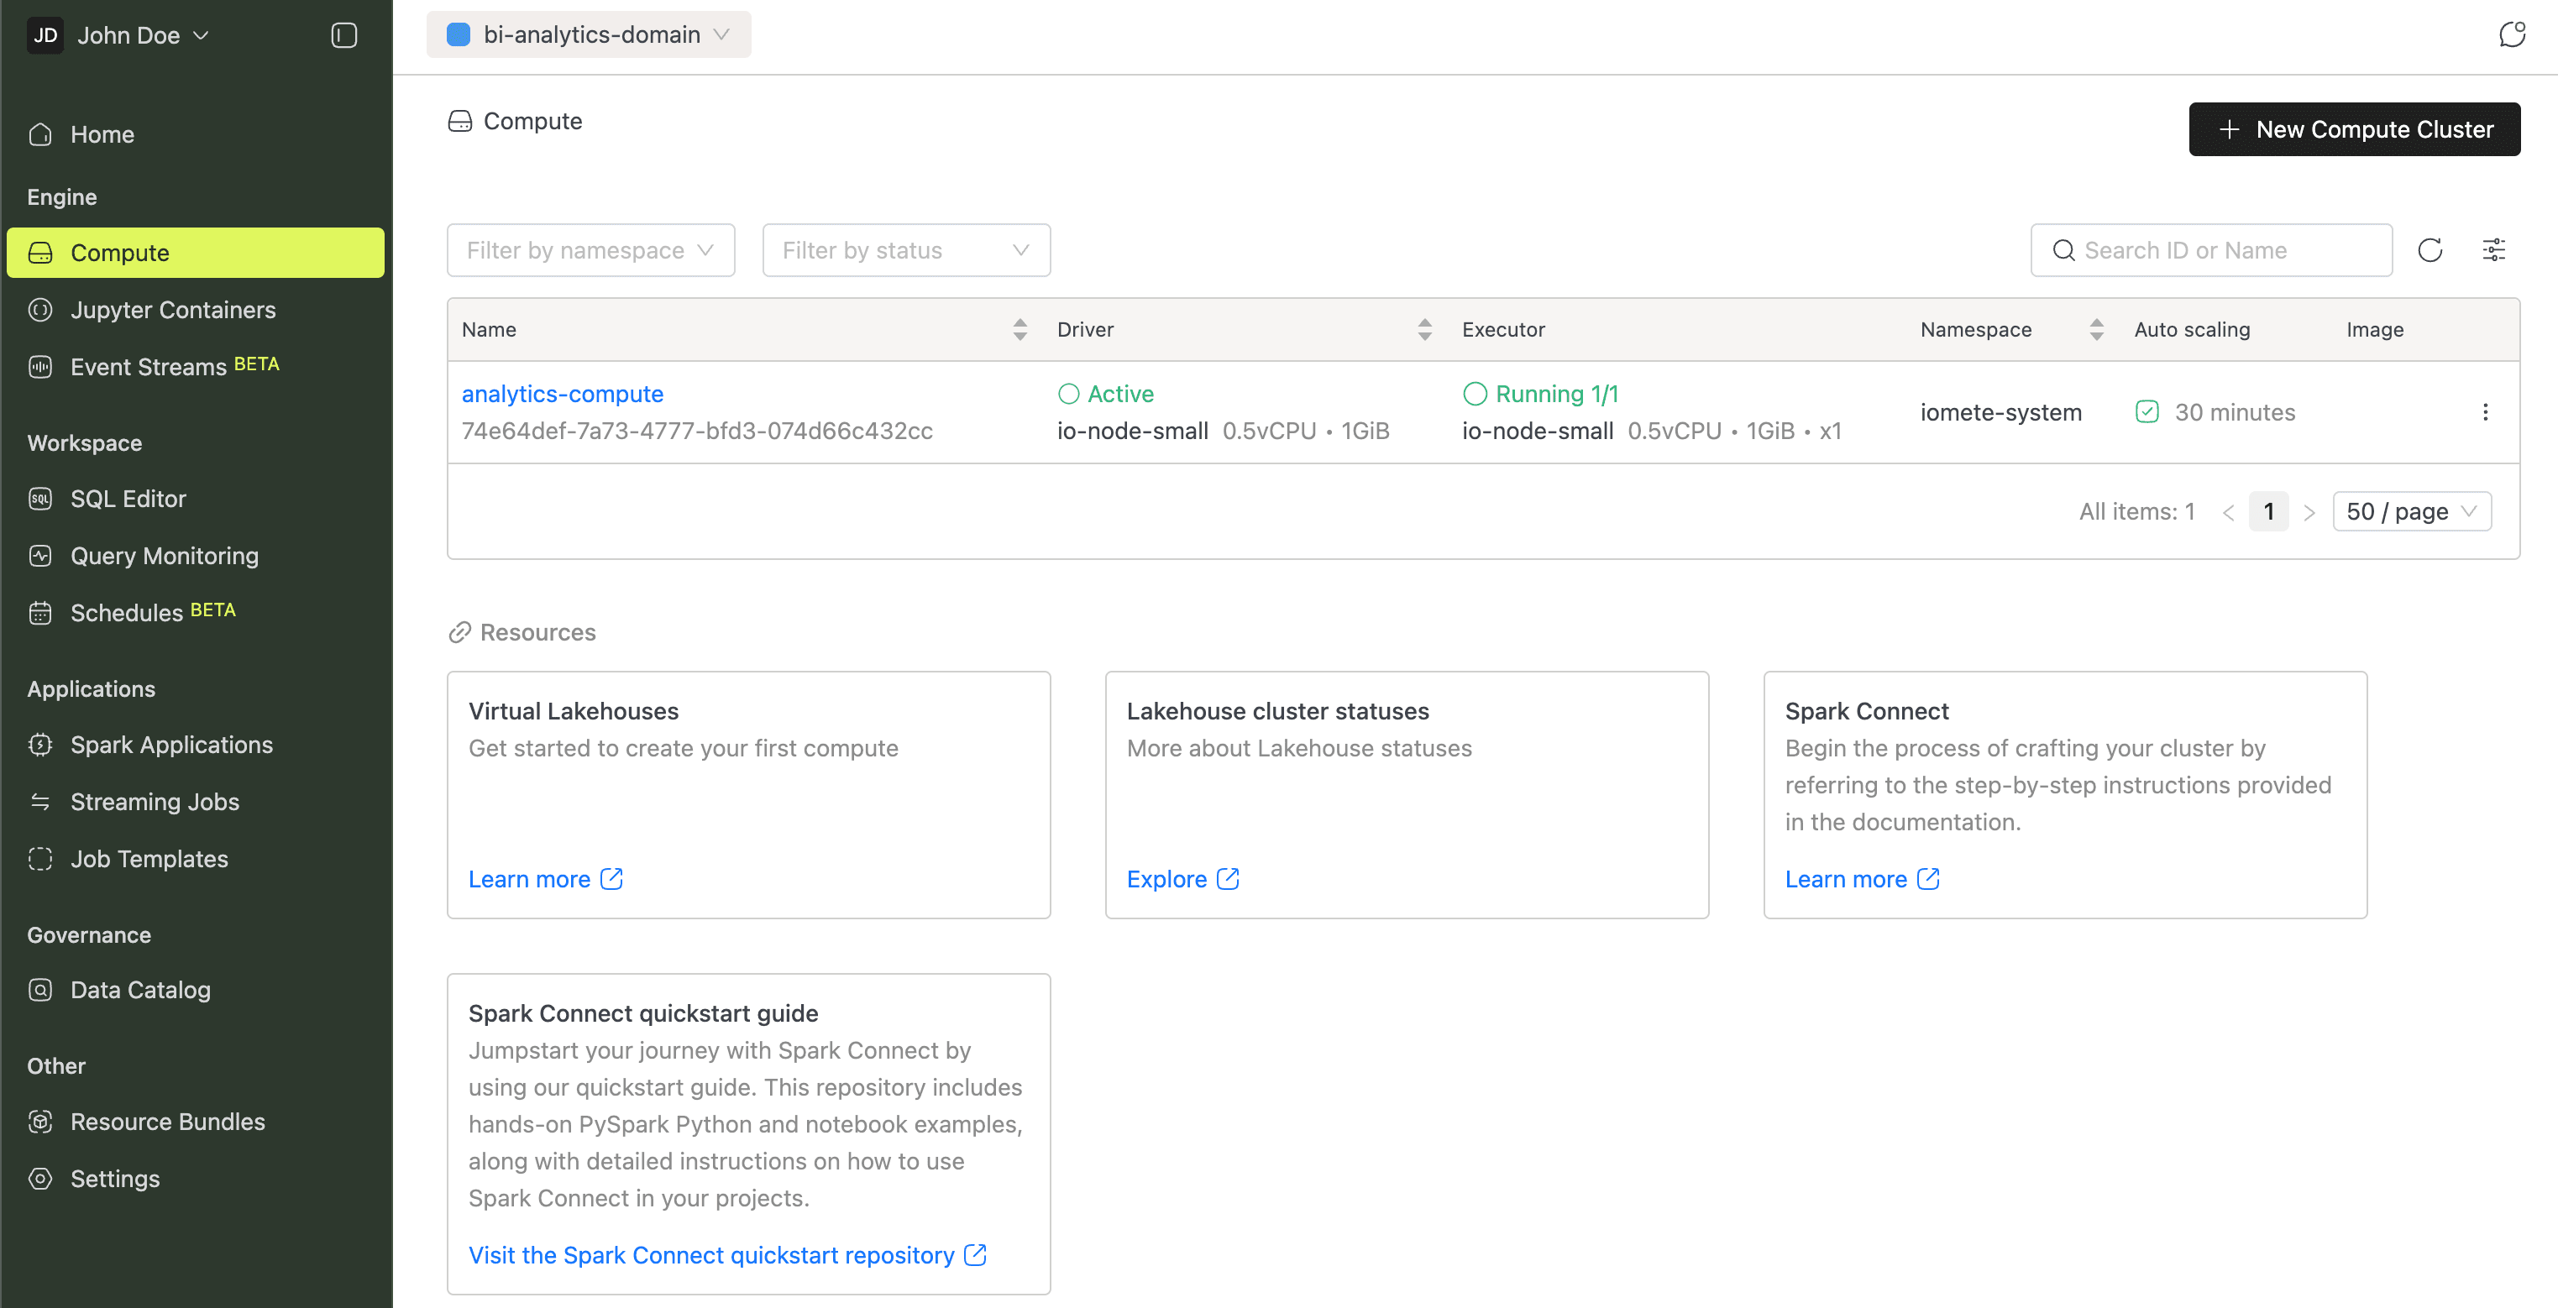Click the Jupyter Containers sidebar icon
The width and height of the screenshot is (2558, 1308).
[40, 310]
